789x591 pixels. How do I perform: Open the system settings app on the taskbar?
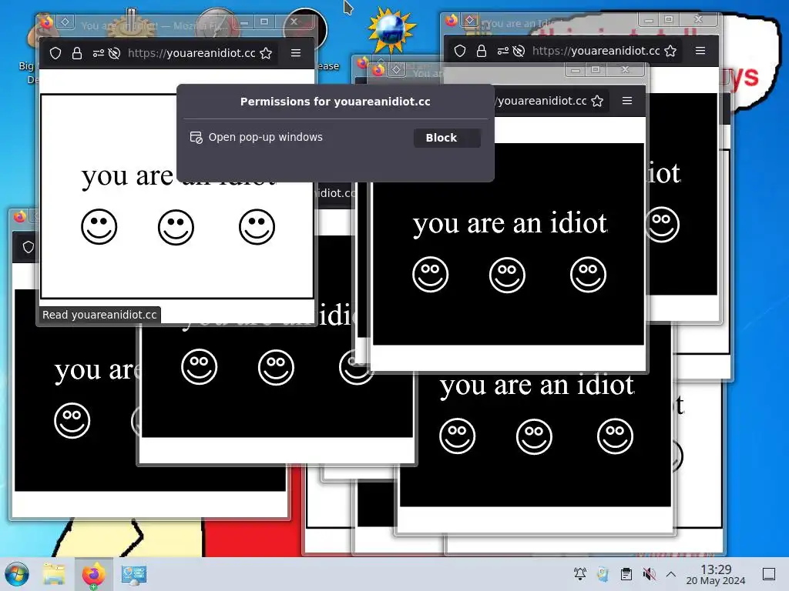(x=134, y=574)
